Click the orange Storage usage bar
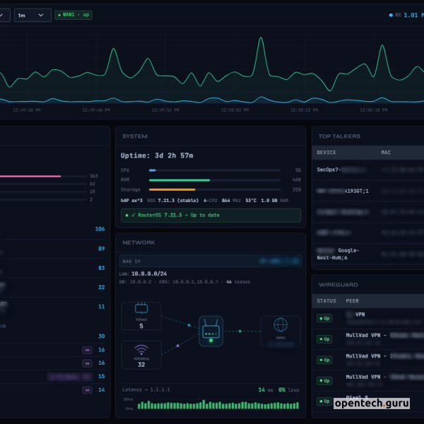 pos(172,189)
